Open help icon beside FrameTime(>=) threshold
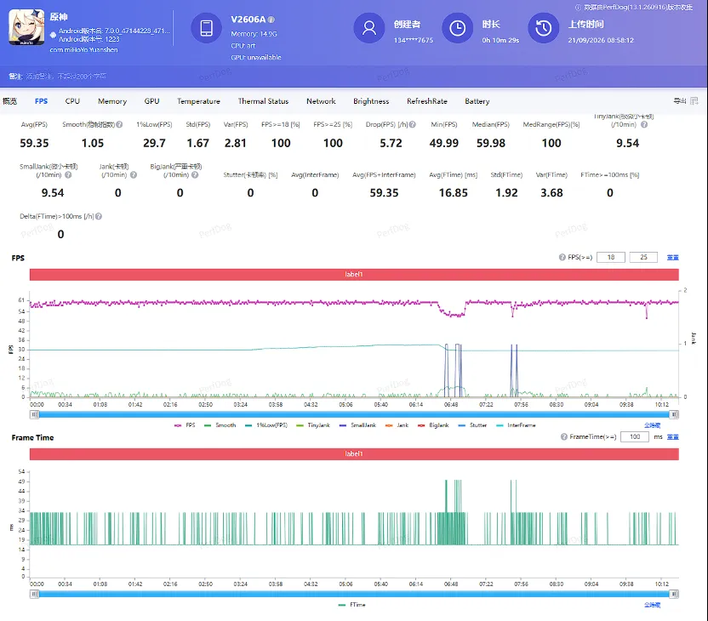This screenshot has width=708, height=621. 564,437
